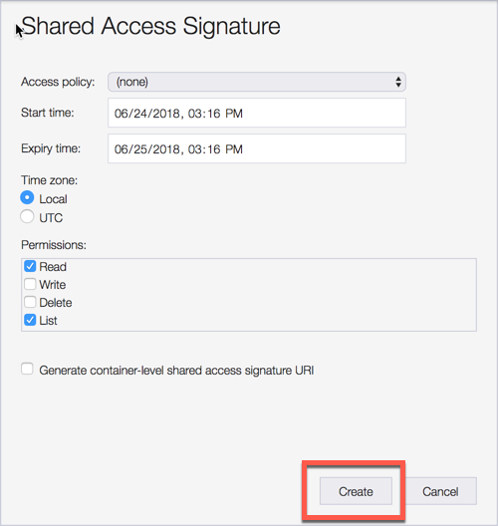Select the Local time zone radio button
Image resolution: width=498 pixels, height=526 pixels.
click(x=27, y=198)
